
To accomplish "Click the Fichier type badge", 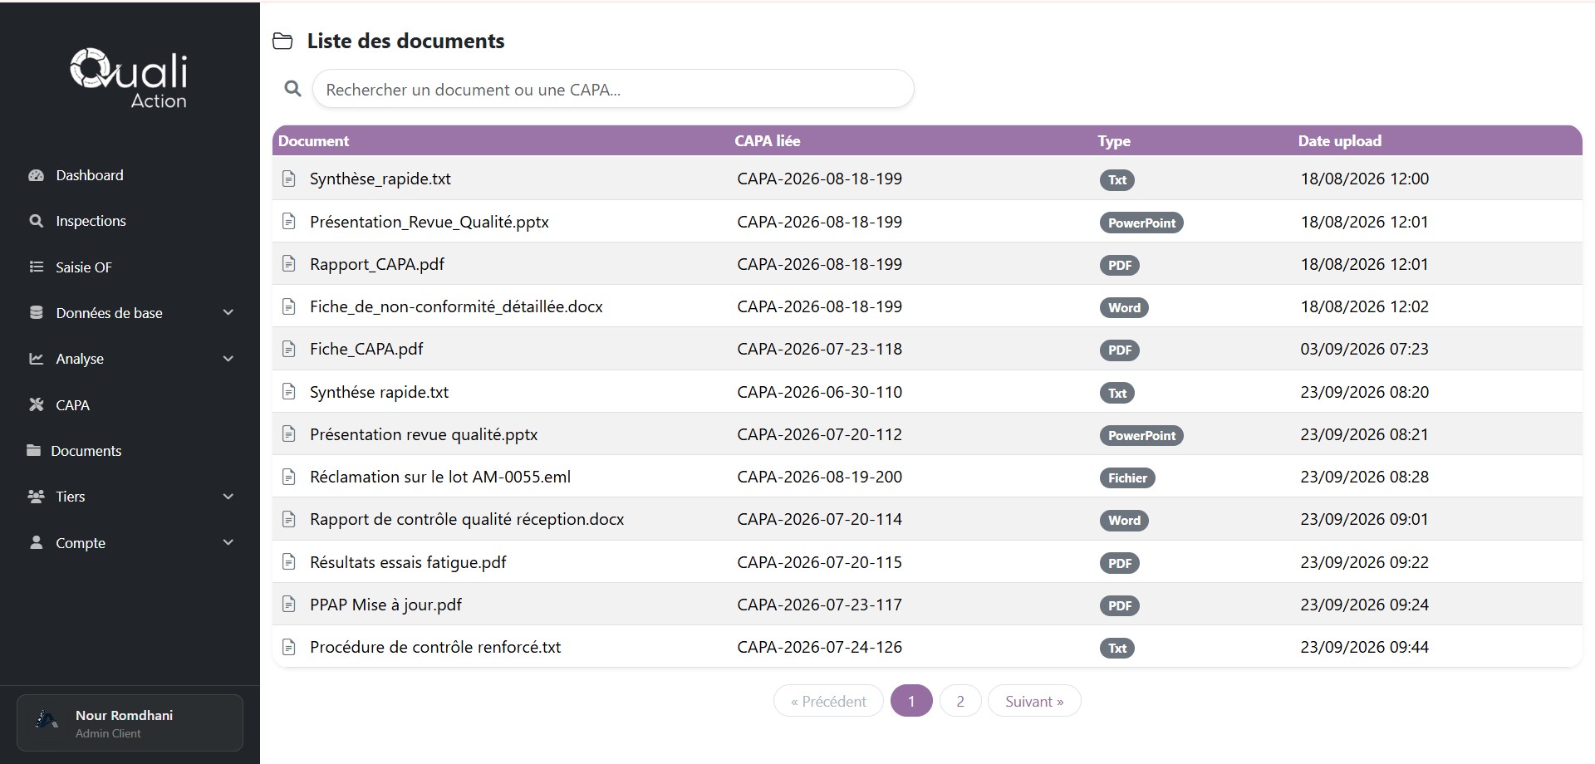I will click(1127, 477).
